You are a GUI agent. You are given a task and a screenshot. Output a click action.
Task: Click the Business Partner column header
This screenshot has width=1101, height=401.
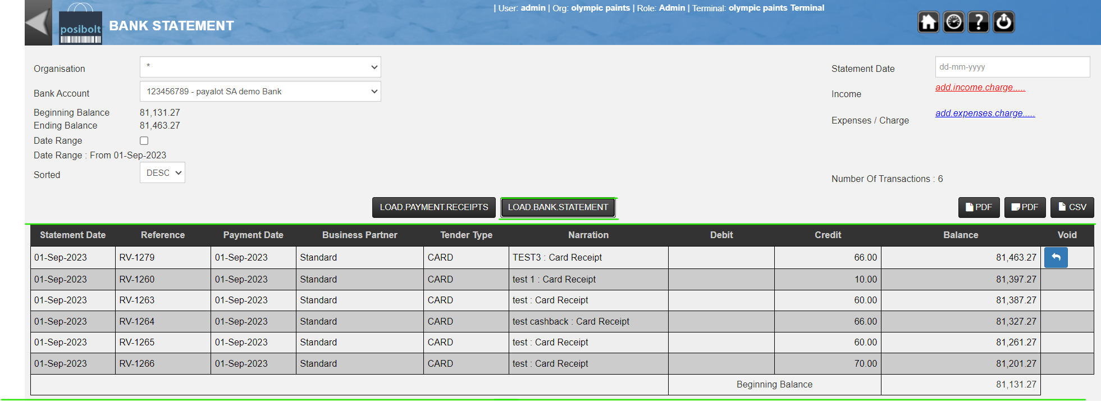tap(360, 235)
